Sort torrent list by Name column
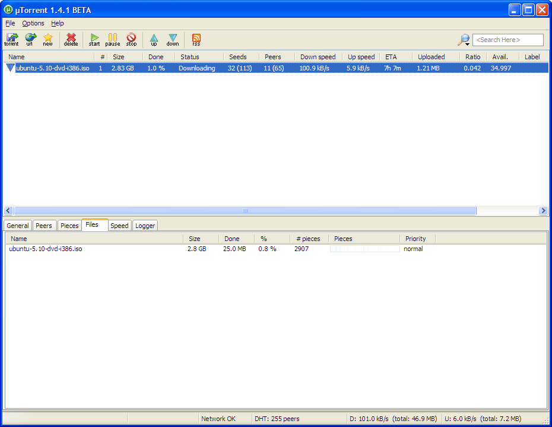Image resolution: width=552 pixels, height=427 pixels. 49,57
